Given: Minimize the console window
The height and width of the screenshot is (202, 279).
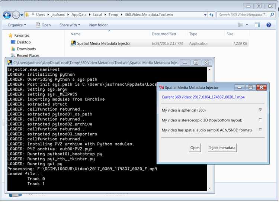Looking at the screenshot, I should point(185,62).
